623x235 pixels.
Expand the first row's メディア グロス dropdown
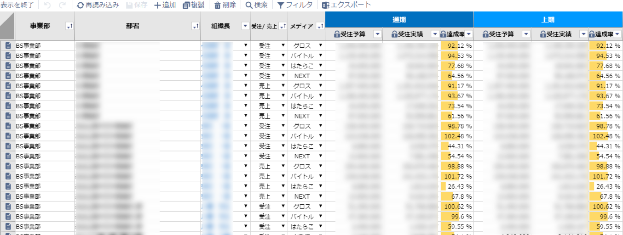coord(320,45)
